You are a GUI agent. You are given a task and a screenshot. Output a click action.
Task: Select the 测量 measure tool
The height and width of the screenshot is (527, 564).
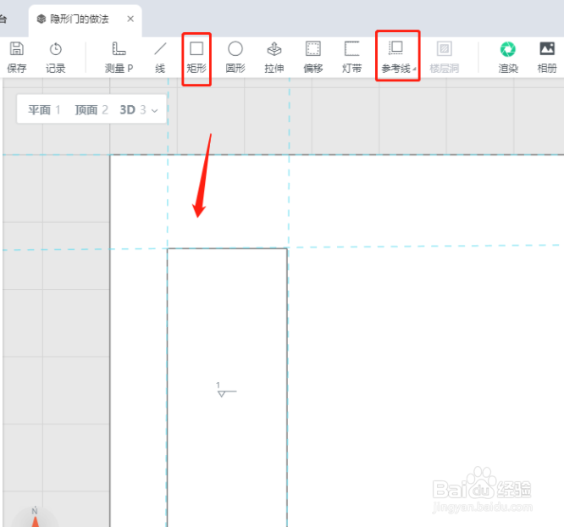[119, 58]
